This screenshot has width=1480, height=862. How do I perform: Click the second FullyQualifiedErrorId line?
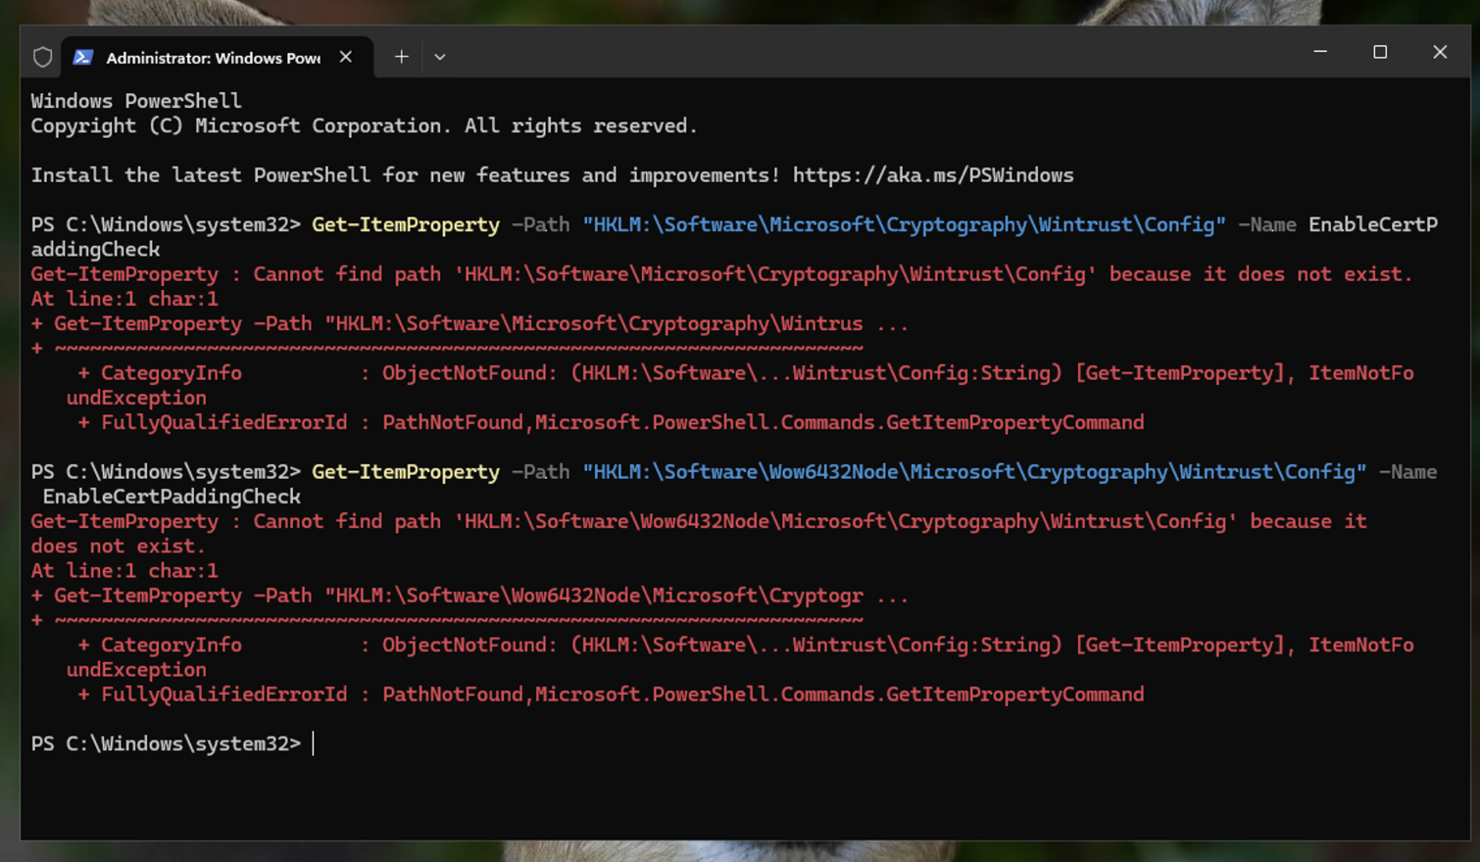(x=611, y=694)
